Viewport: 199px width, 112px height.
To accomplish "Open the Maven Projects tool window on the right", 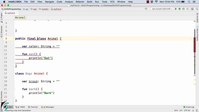I will 197,33.
